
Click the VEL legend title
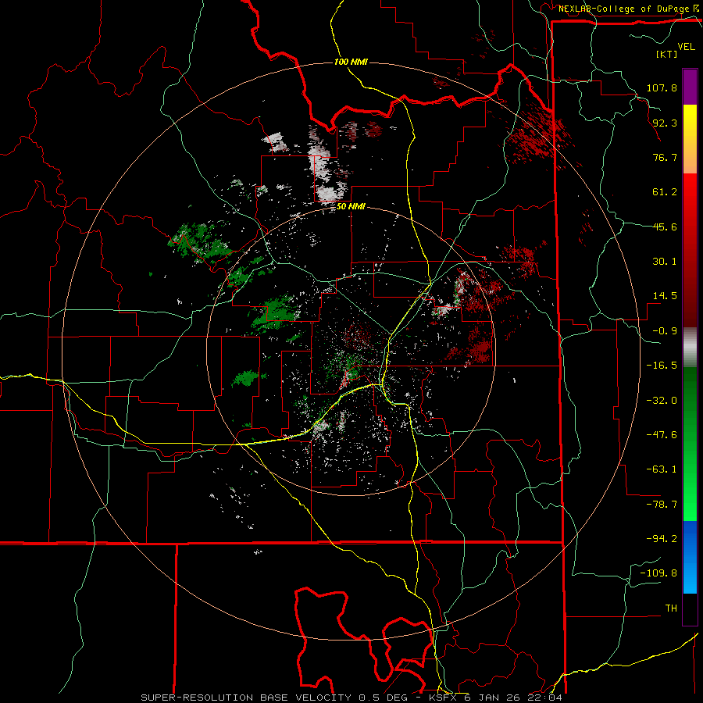pyautogui.click(x=686, y=47)
